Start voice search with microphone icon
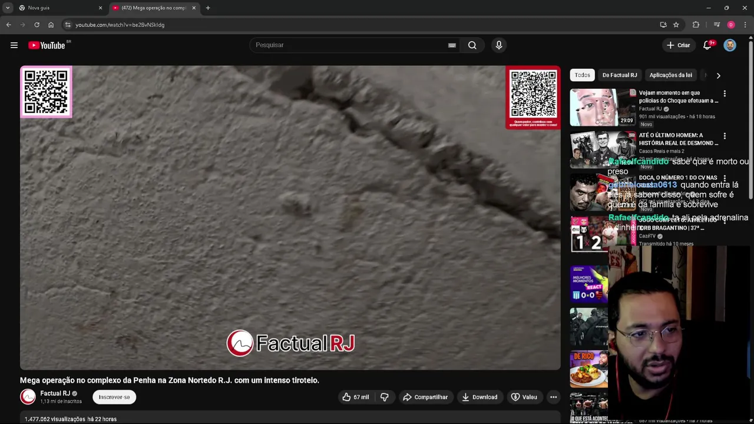The width and height of the screenshot is (754, 424). (499, 45)
